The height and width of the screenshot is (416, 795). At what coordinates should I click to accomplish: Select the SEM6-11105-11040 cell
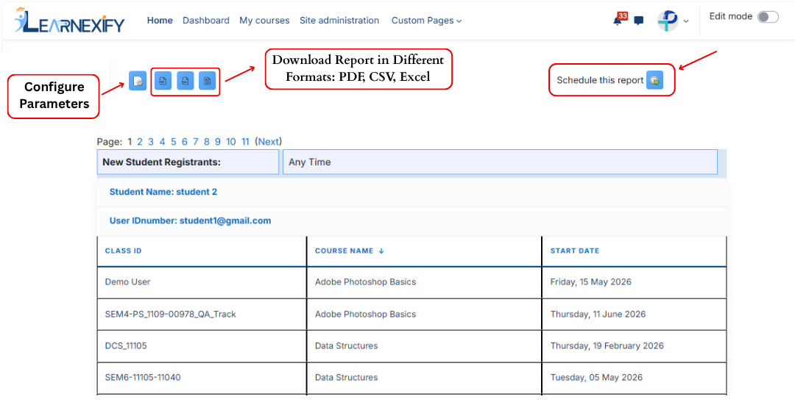[202, 378]
